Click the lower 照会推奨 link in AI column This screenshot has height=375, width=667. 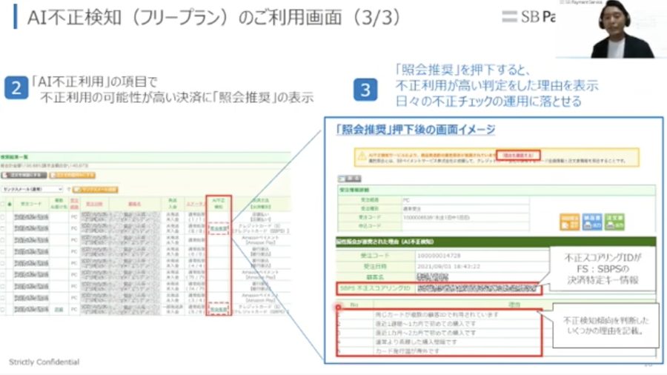tap(219, 309)
